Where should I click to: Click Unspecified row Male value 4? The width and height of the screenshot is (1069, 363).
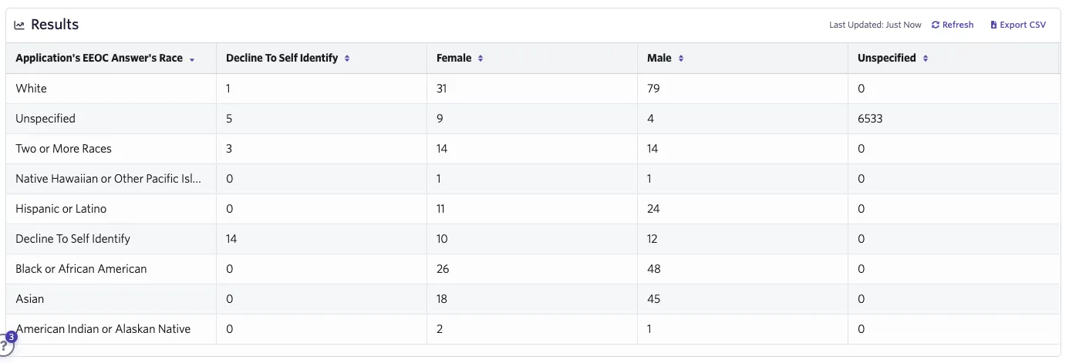click(x=650, y=119)
